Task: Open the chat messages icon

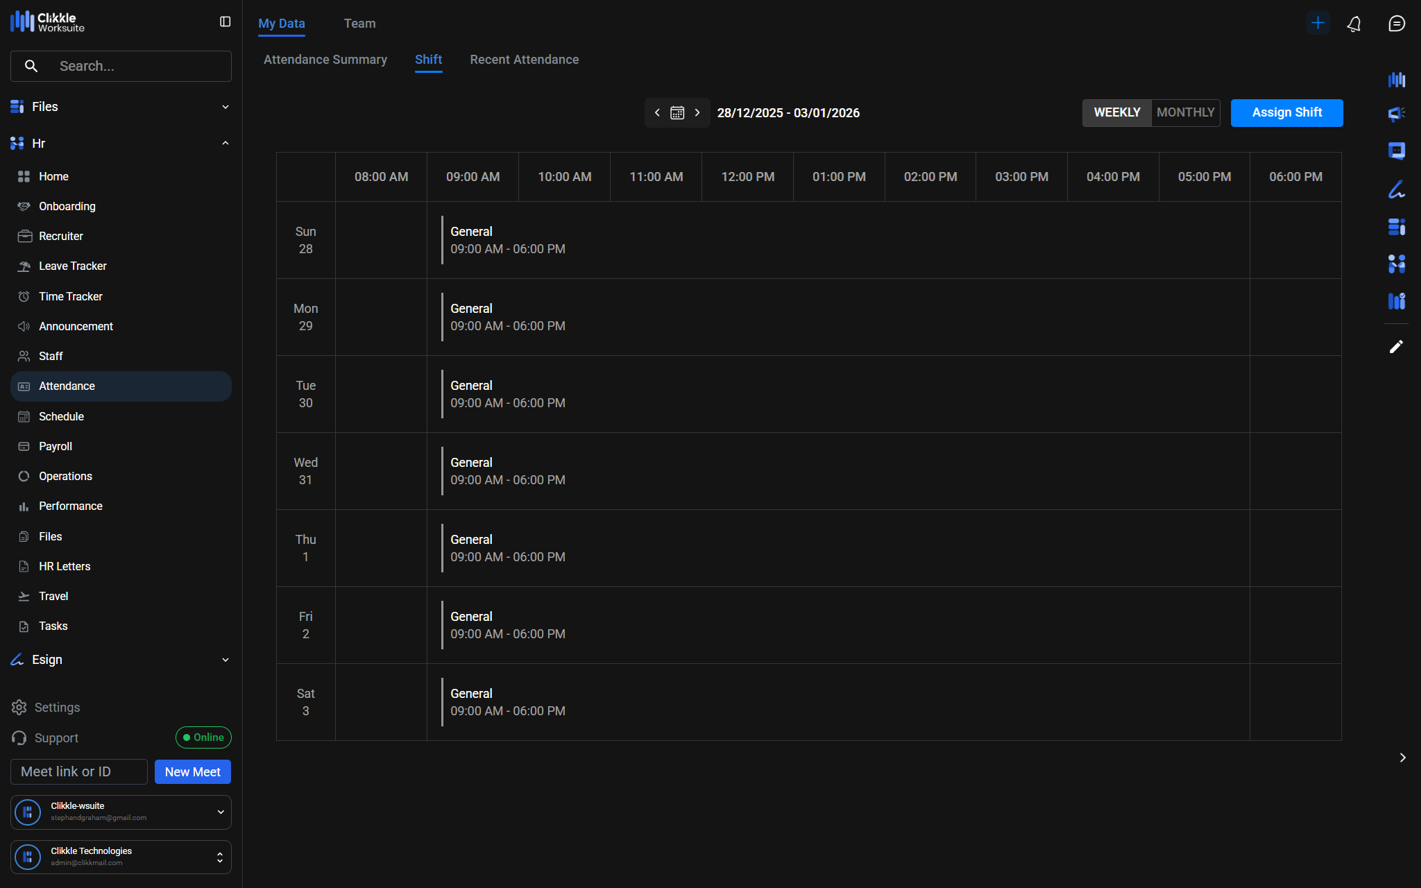Action: coord(1396,24)
